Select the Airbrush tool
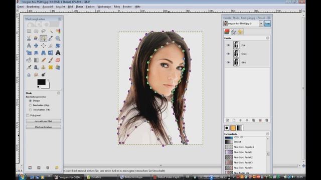Viewport: 321px width, 180px height. 29,67
